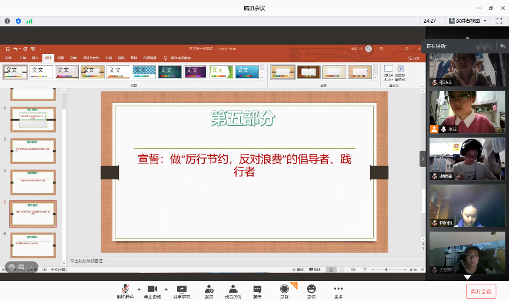Screen dimensions: 509x301
Task: Open the File tab in PowerPoint
Action: click(8, 58)
